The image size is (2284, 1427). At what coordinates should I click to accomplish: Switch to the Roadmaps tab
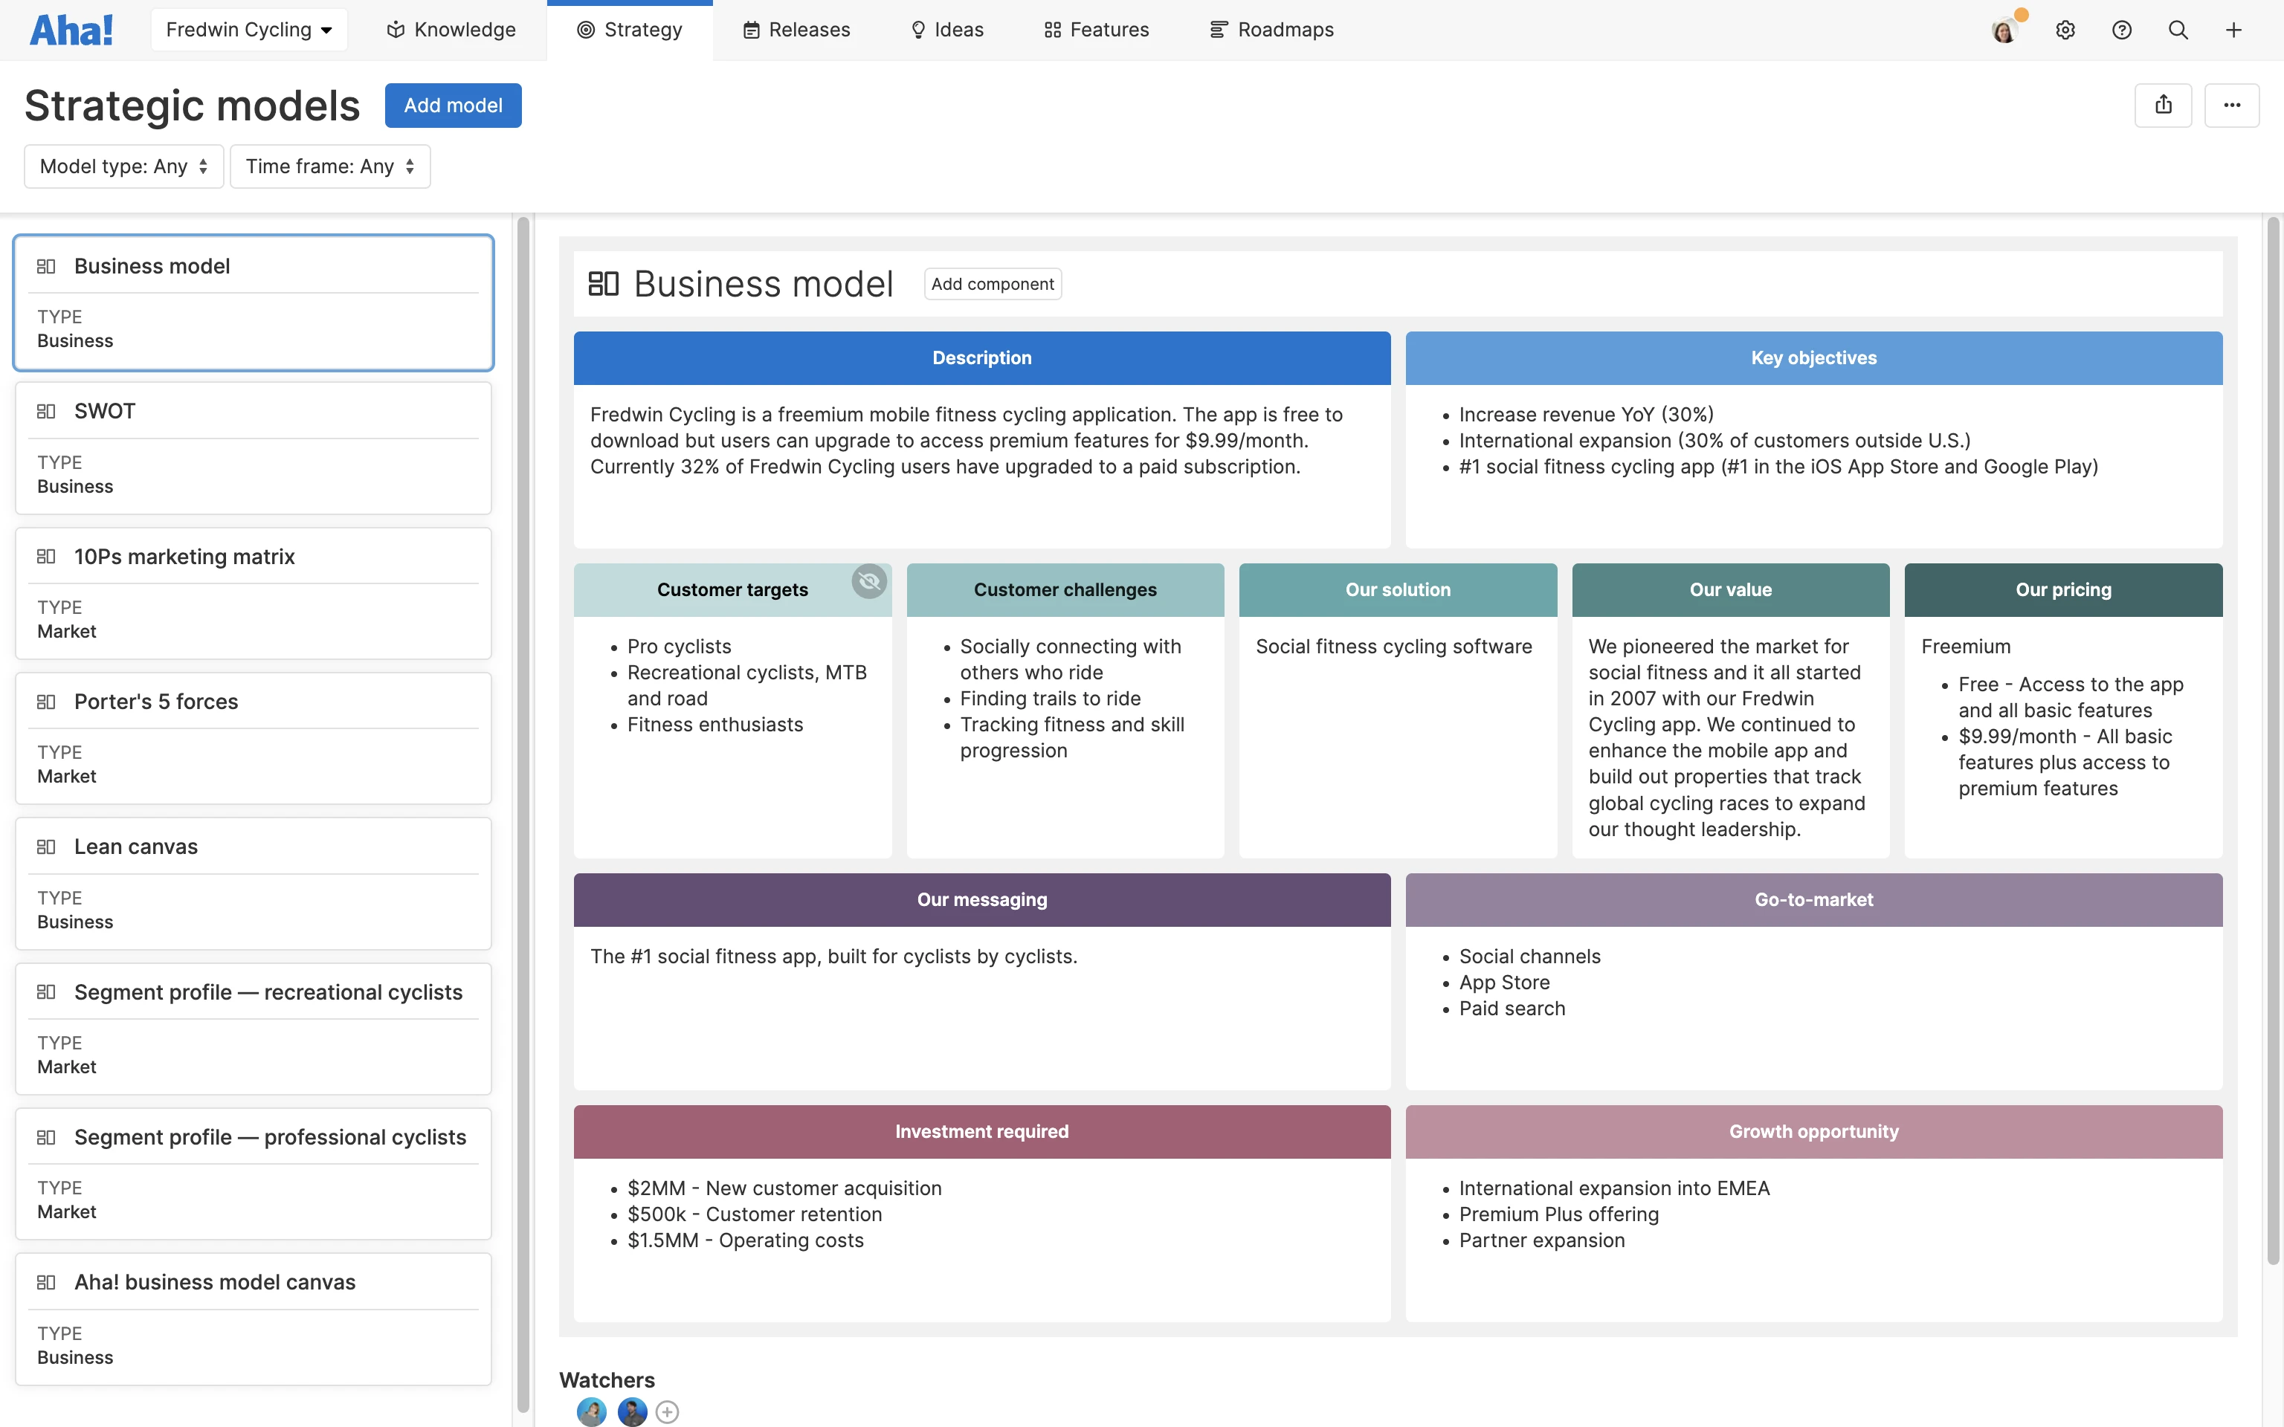(1271, 30)
